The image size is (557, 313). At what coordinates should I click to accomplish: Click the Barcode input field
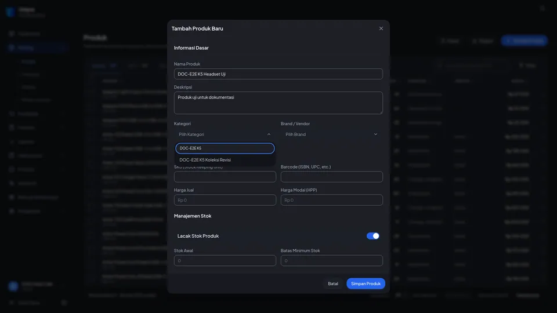[x=331, y=177]
